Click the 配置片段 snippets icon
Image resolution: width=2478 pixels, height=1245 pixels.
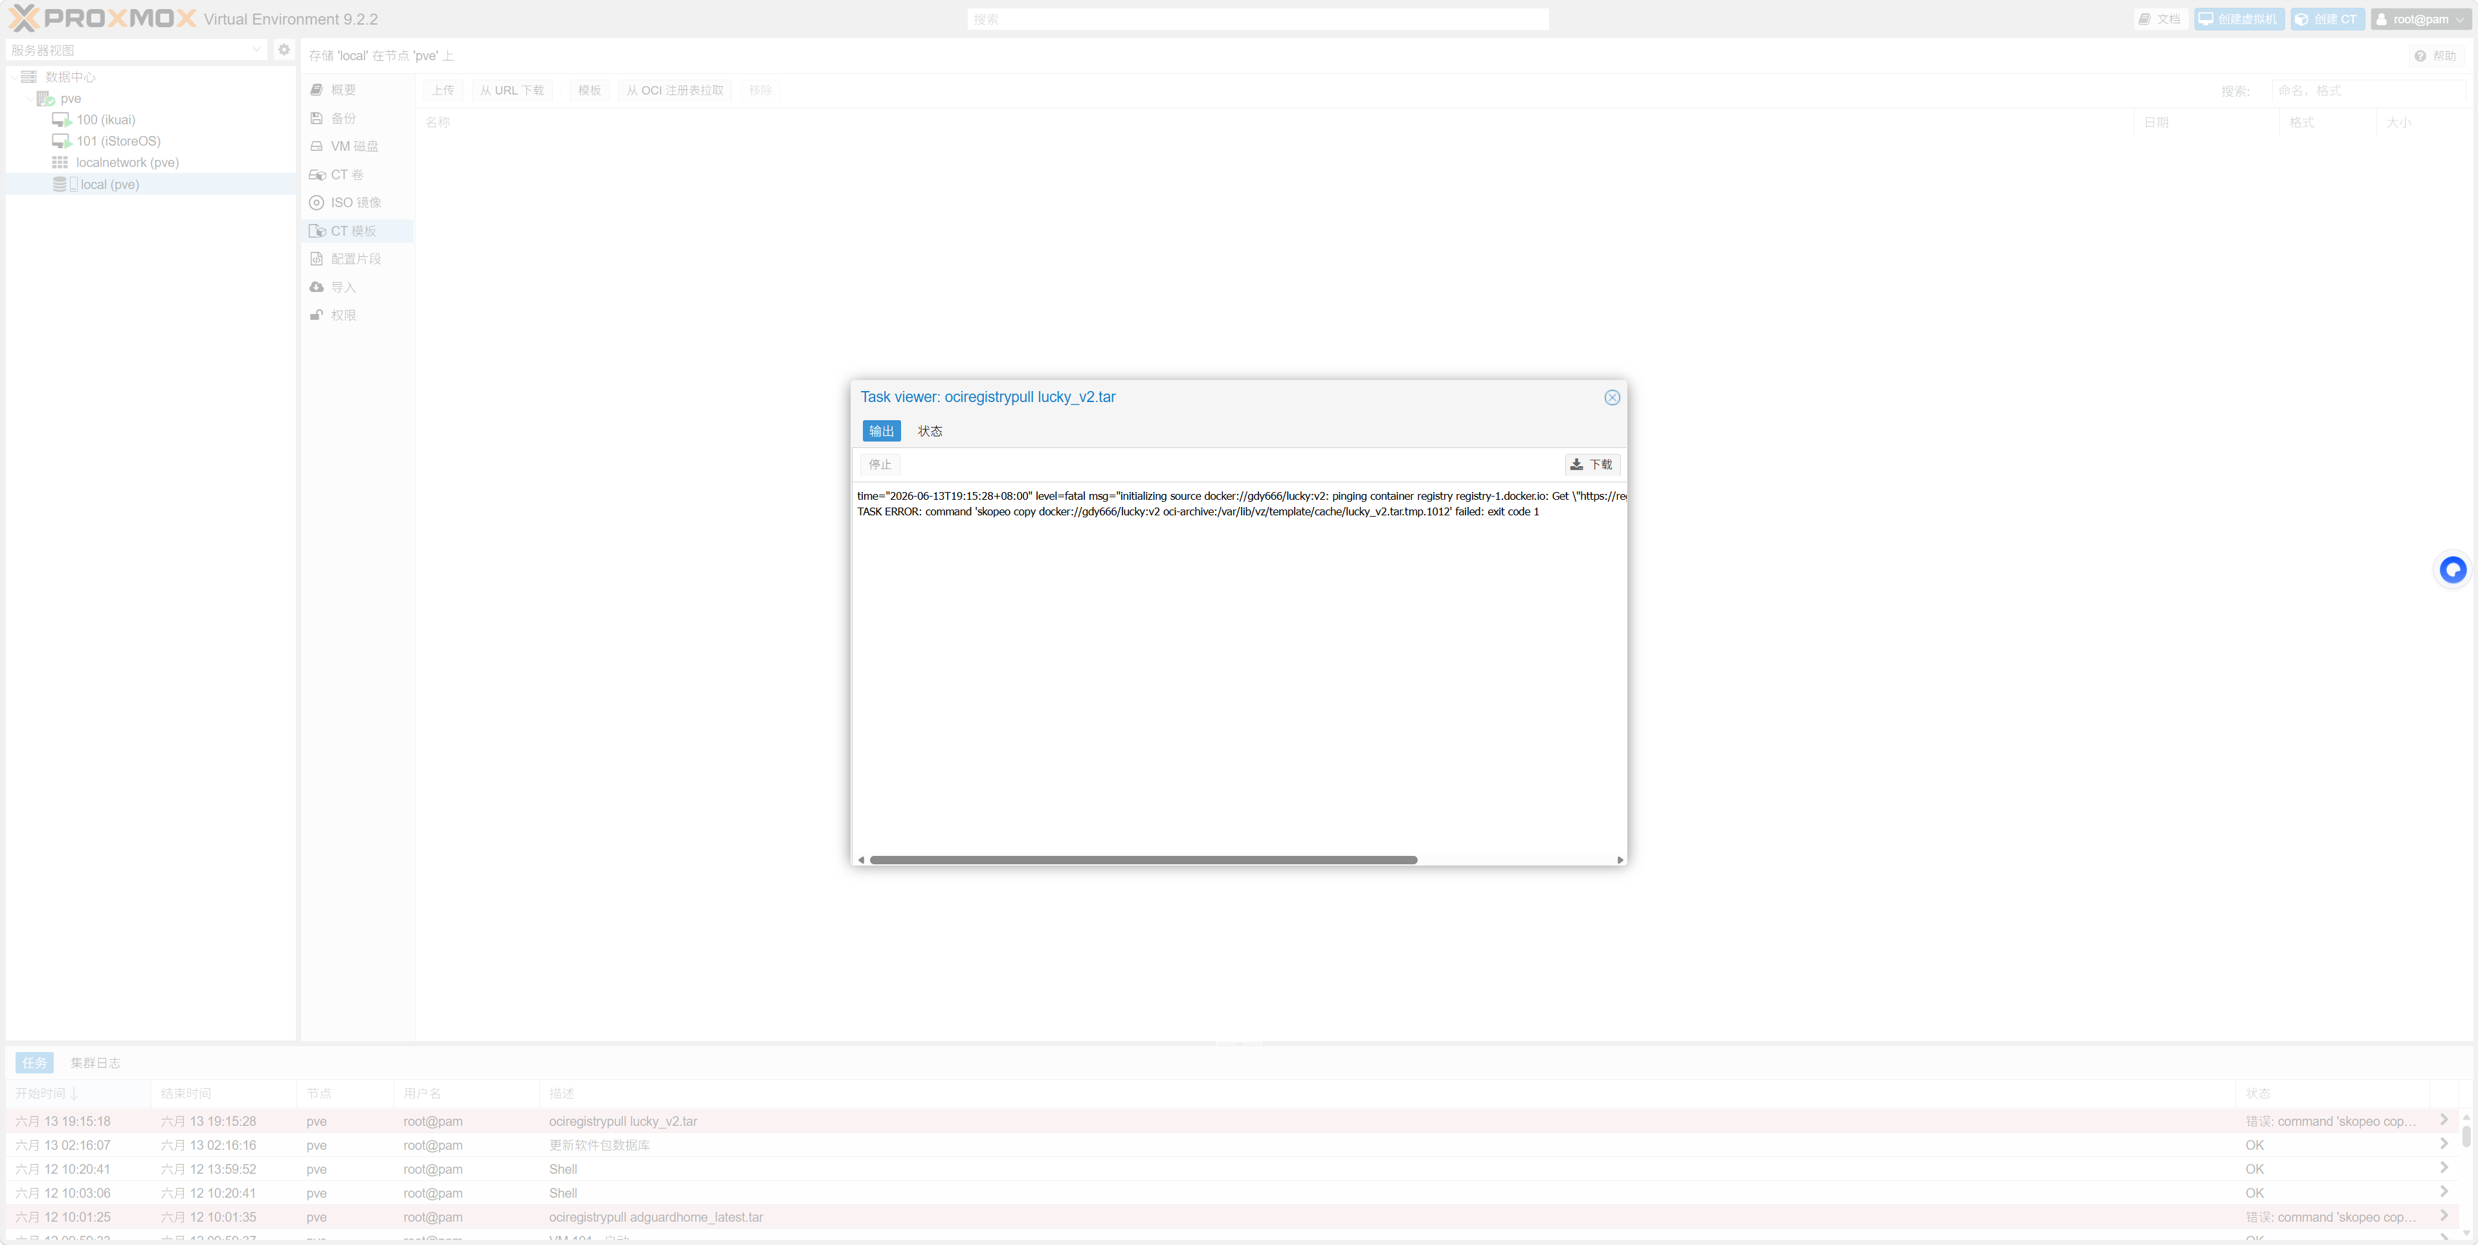click(x=317, y=259)
